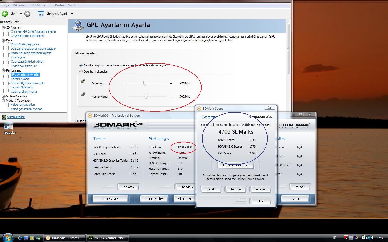Switch to NVIDIA Kontrol Paneli taskbar button
This screenshot has height=242, width=388.
pyautogui.click(x=107, y=238)
